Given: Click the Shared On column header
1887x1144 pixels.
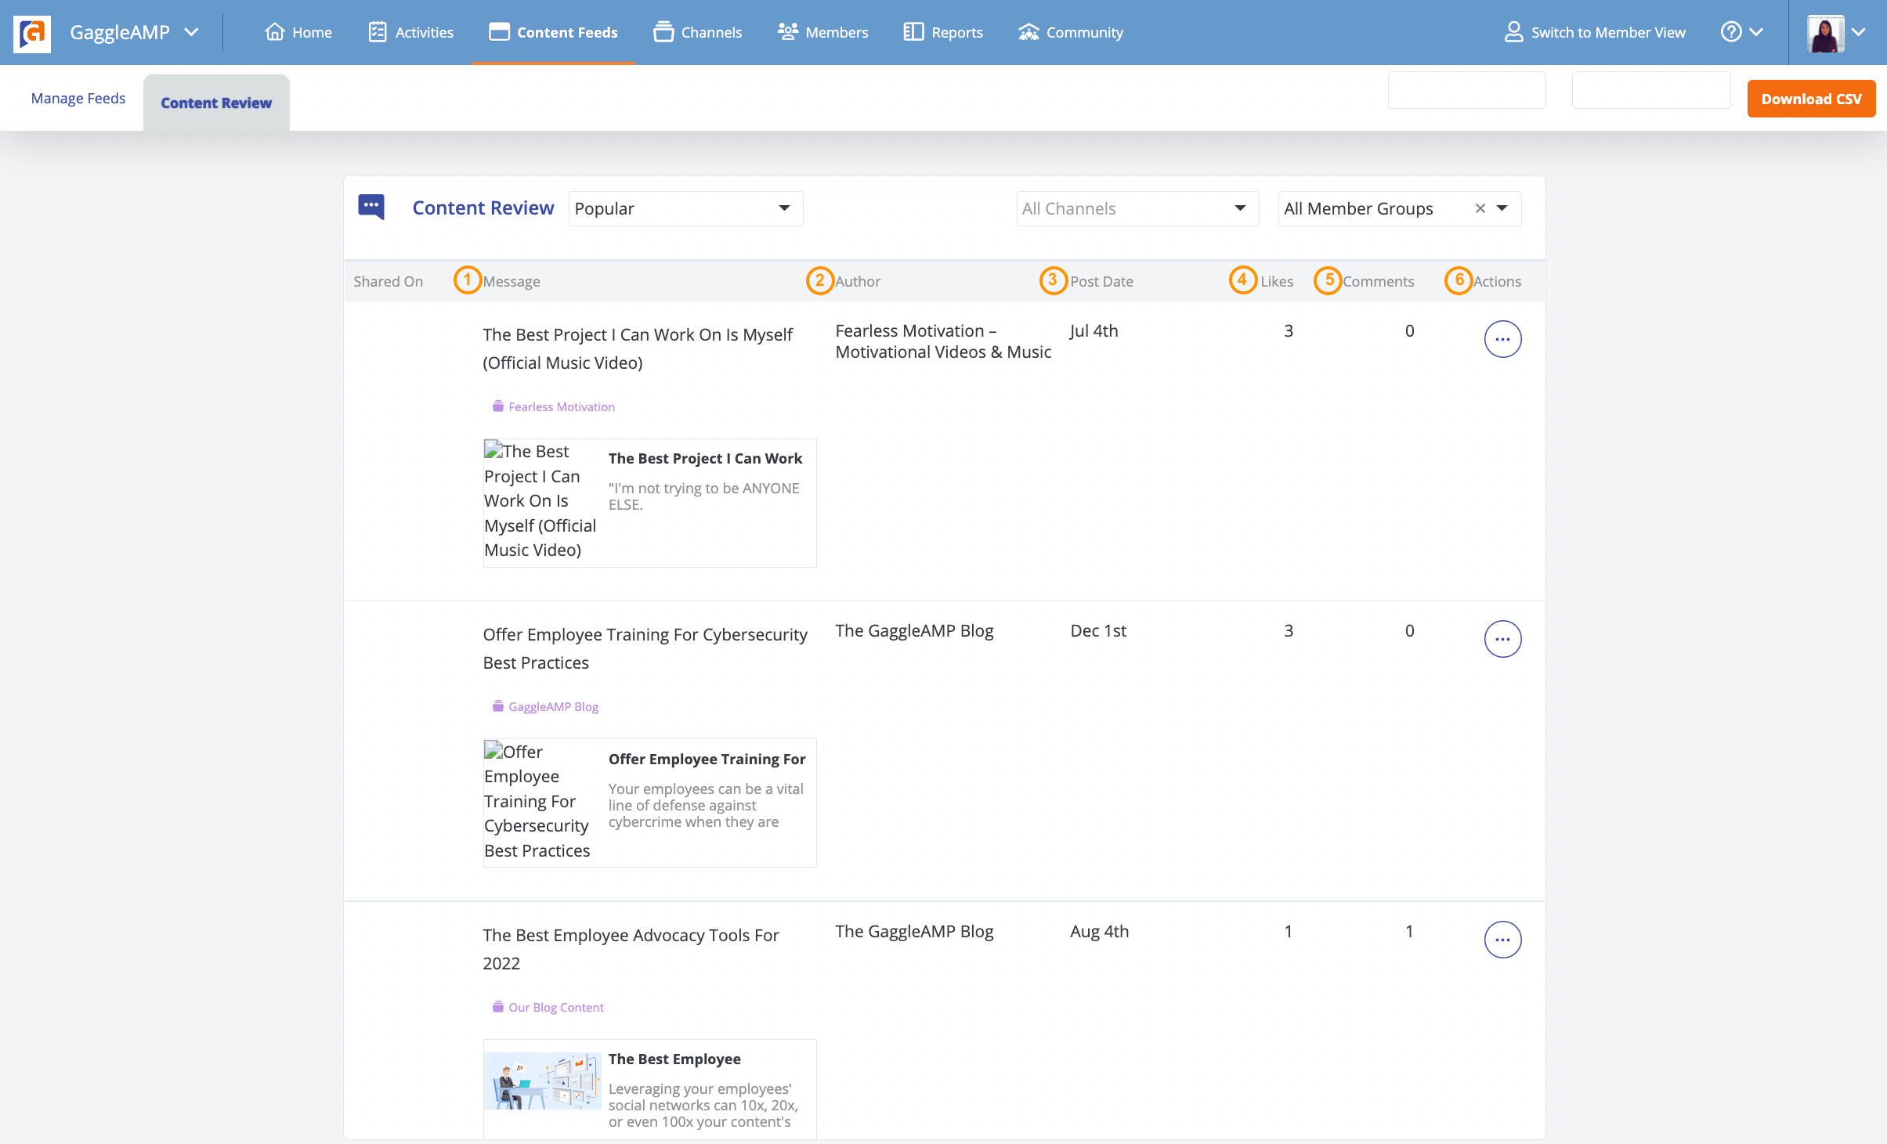Looking at the screenshot, I should point(388,281).
